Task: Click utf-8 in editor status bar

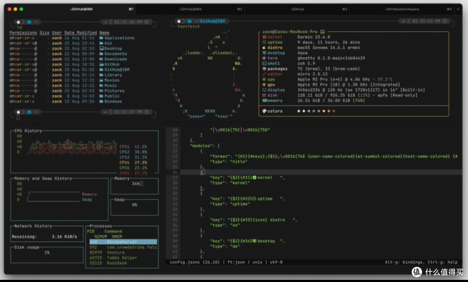Action: tap(276, 263)
